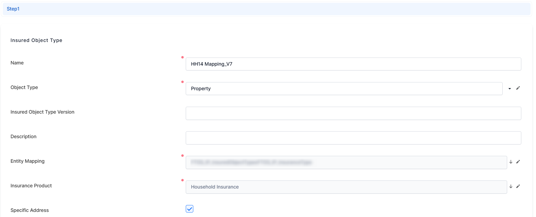Screen dimensions: 536x217
Task: Click the Entity Mapping lookup field
Action: 346,162
